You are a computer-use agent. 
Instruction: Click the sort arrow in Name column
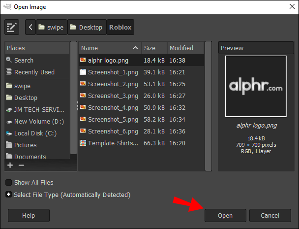coord(135,48)
